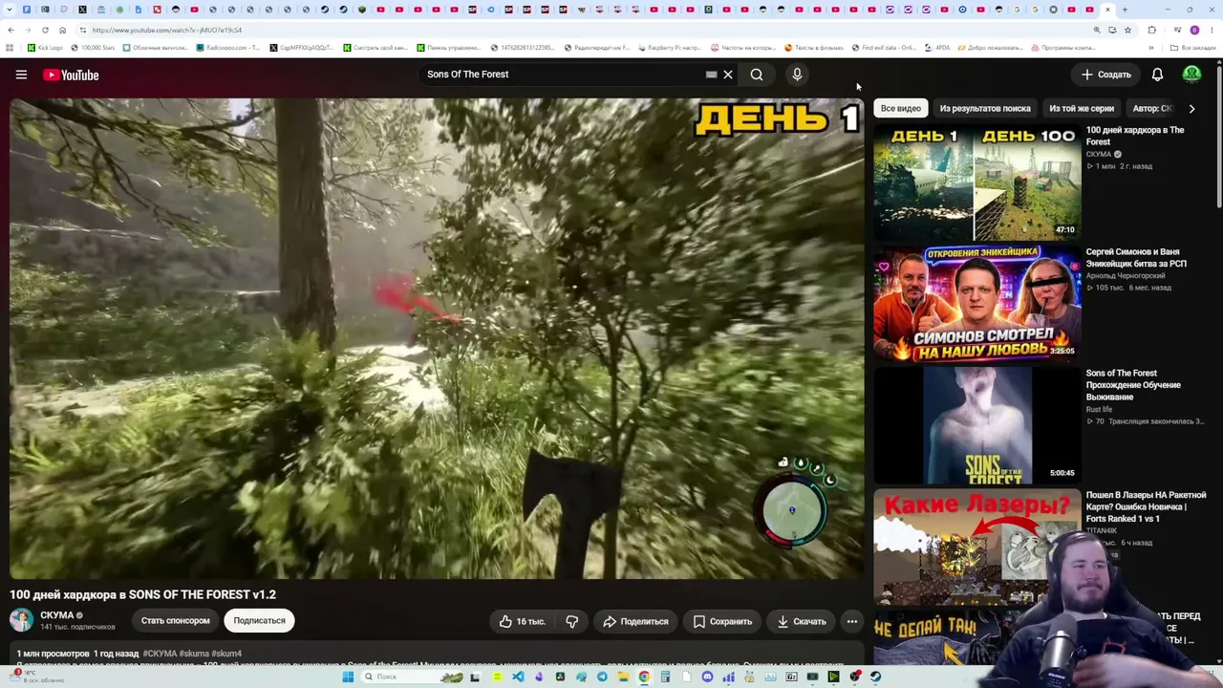The image size is (1223, 688).
Task: Open the СКУМА channel name below video
Action: pyautogui.click(x=56, y=615)
